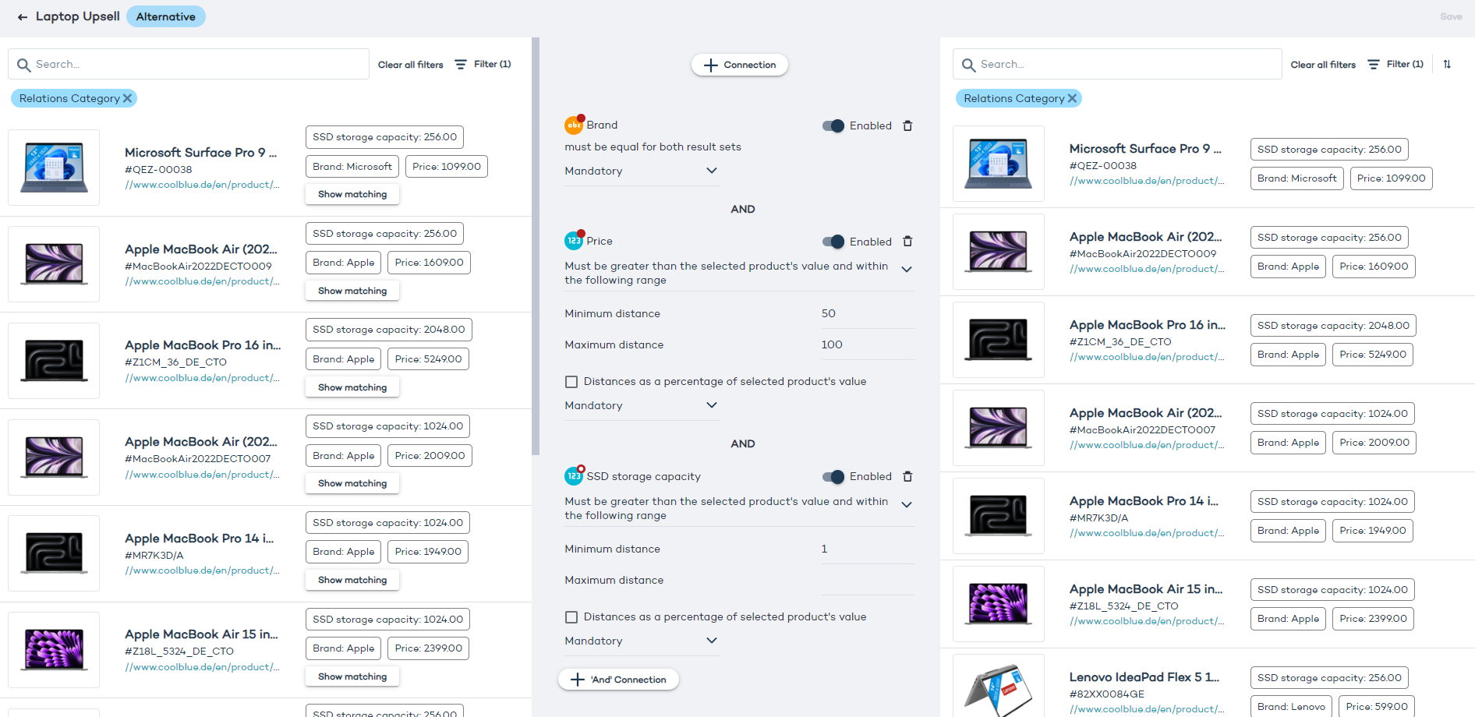Click the left panel Search field
This screenshot has height=717, width=1475.
195,64
